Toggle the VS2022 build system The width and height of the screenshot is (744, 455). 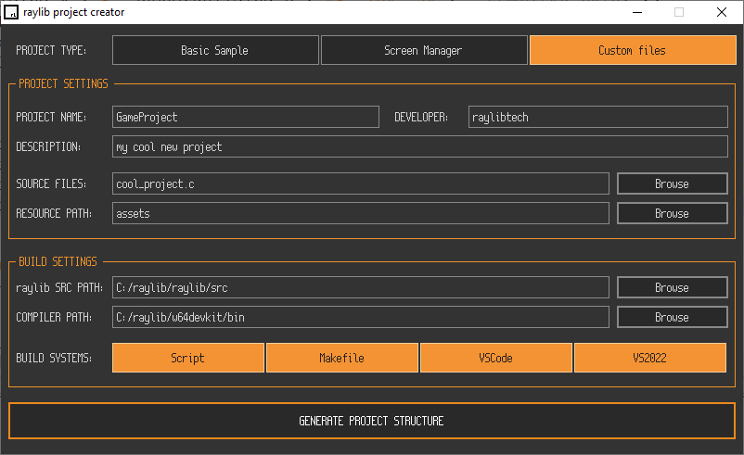pos(650,358)
